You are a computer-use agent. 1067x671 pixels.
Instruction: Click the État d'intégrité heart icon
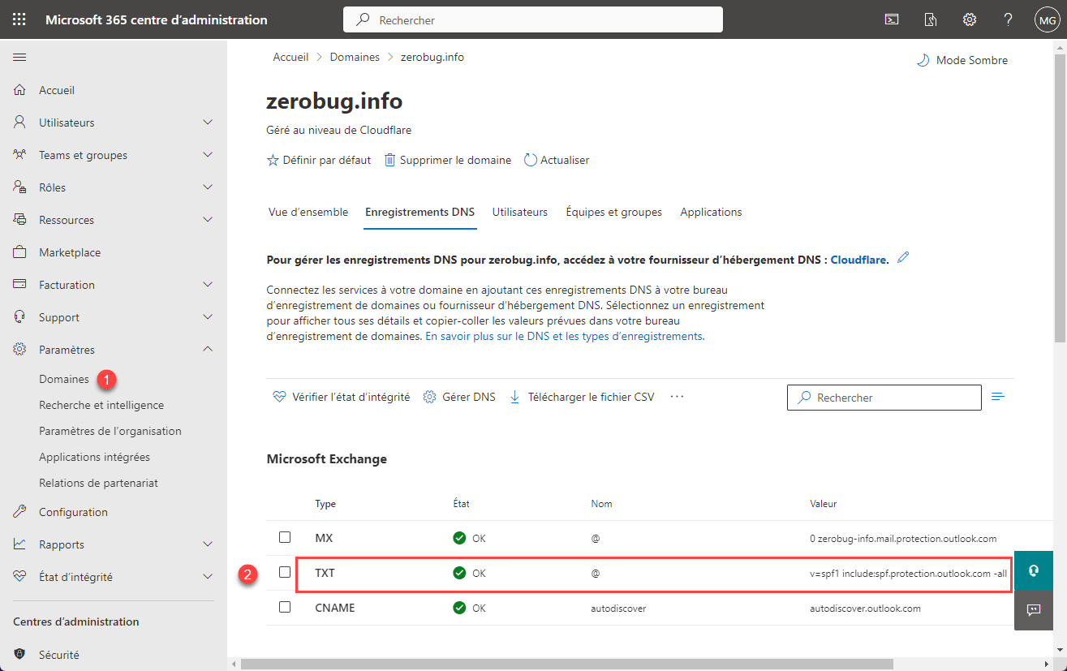tap(20, 577)
